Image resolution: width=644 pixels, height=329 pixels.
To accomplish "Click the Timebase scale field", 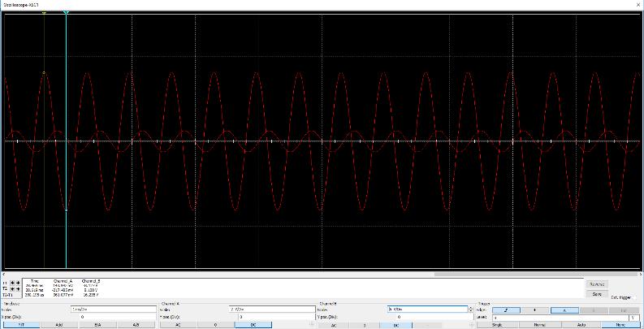I will point(114,310).
